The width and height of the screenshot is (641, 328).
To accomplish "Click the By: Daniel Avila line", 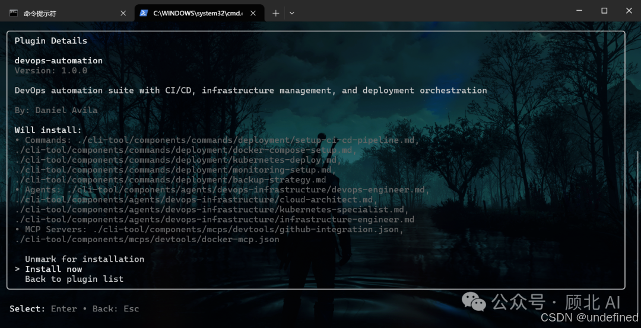I will pyautogui.click(x=56, y=110).
